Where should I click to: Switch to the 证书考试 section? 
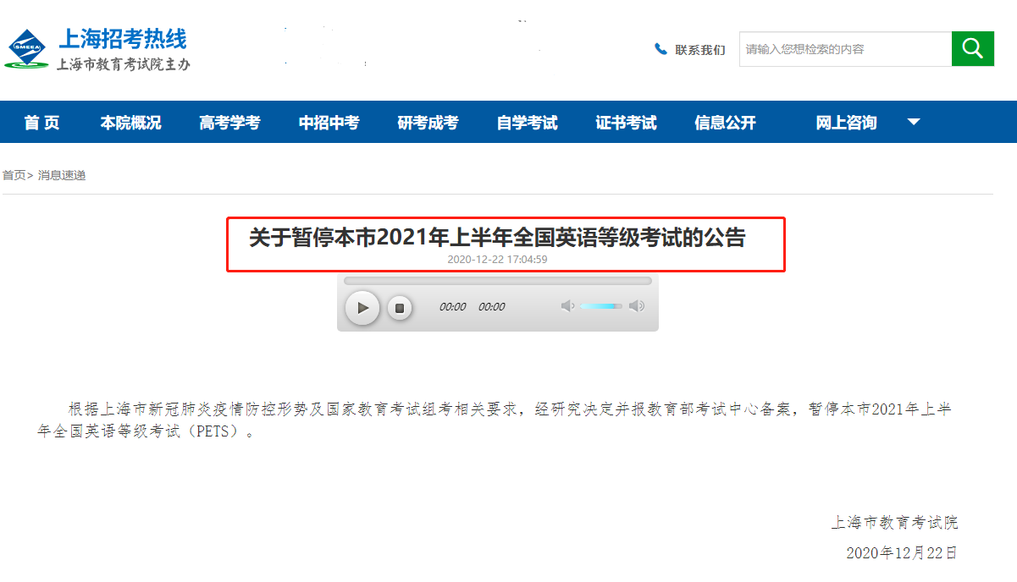coord(626,121)
